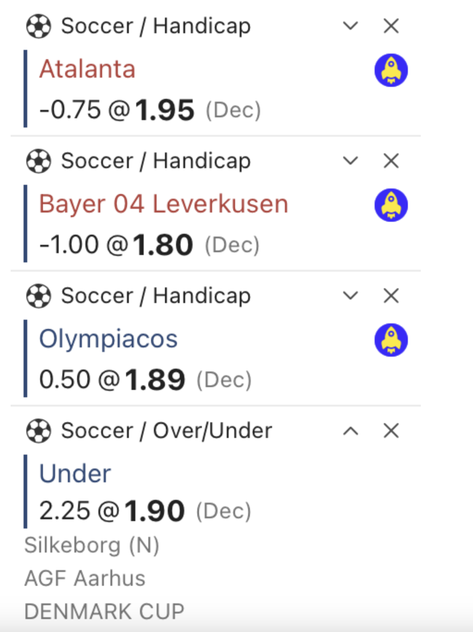Select the Atalanta team name
The image size is (473, 632).
tap(87, 69)
